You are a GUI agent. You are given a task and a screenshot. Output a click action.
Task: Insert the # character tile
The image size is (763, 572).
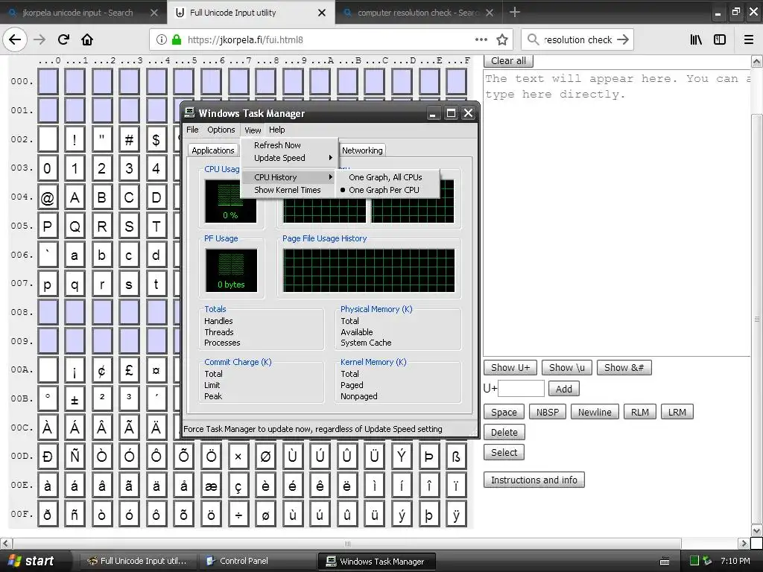coord(129,140)
